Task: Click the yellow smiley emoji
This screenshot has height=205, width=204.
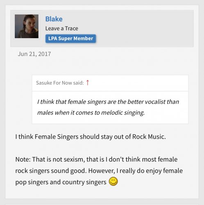Action: tap(113, 182)
